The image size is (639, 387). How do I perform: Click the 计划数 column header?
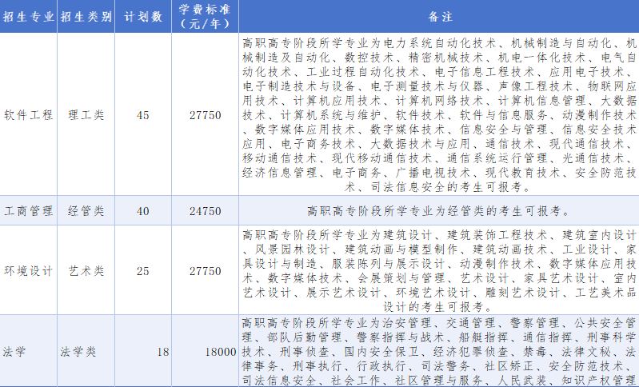click(x=143, y=16)
